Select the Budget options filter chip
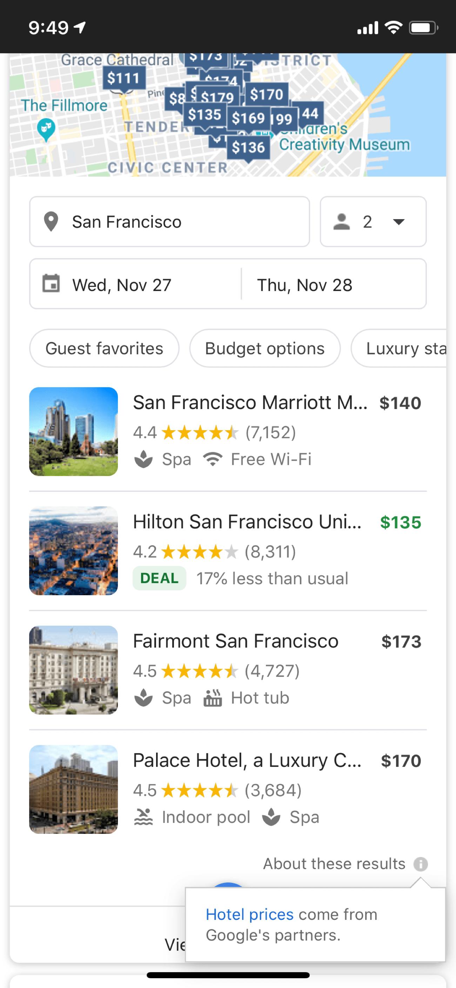The height and width of the screenshot is (988, 456). (265, 348)
